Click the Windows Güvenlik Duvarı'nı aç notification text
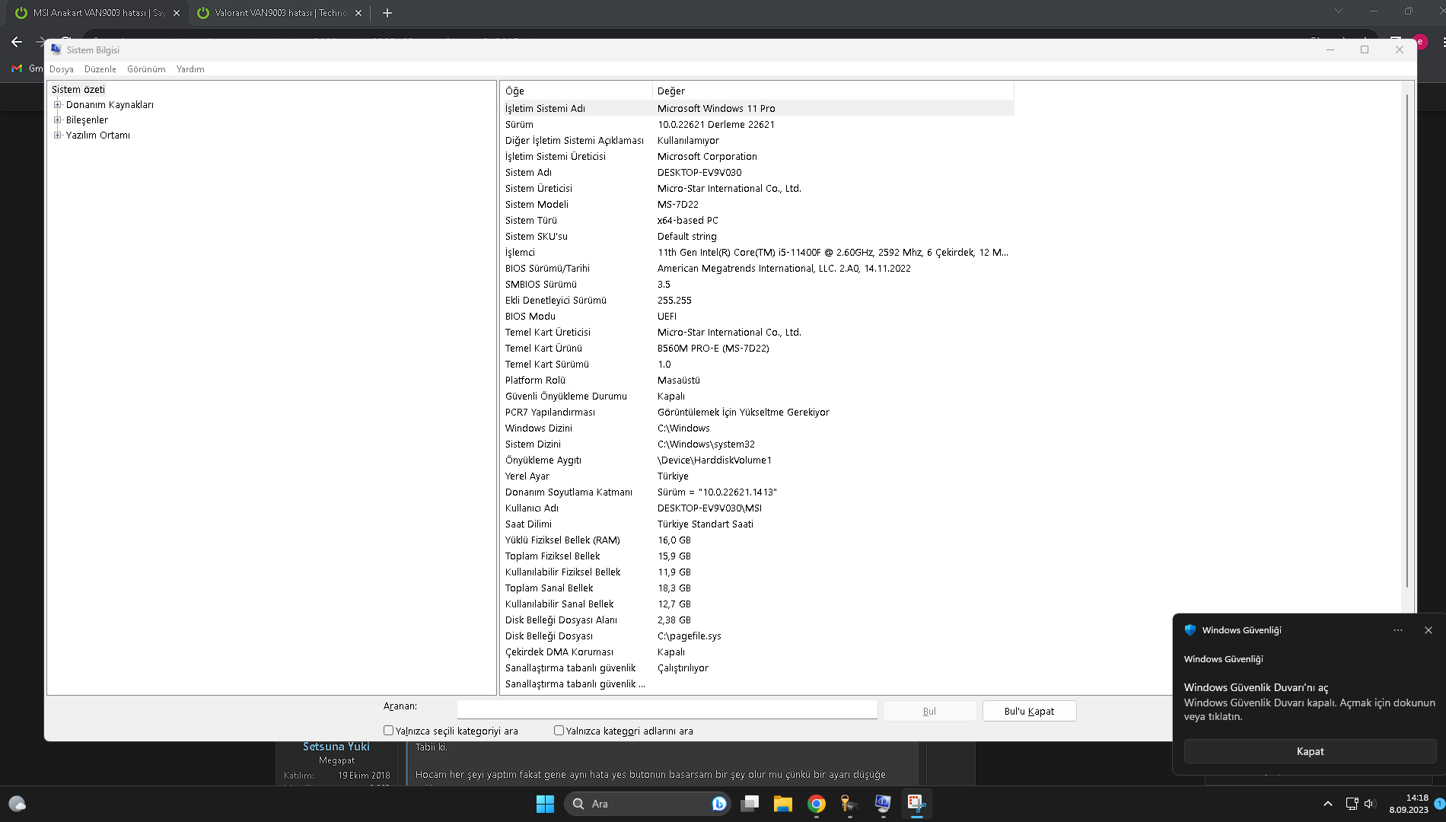 (x=1256, y=687)
